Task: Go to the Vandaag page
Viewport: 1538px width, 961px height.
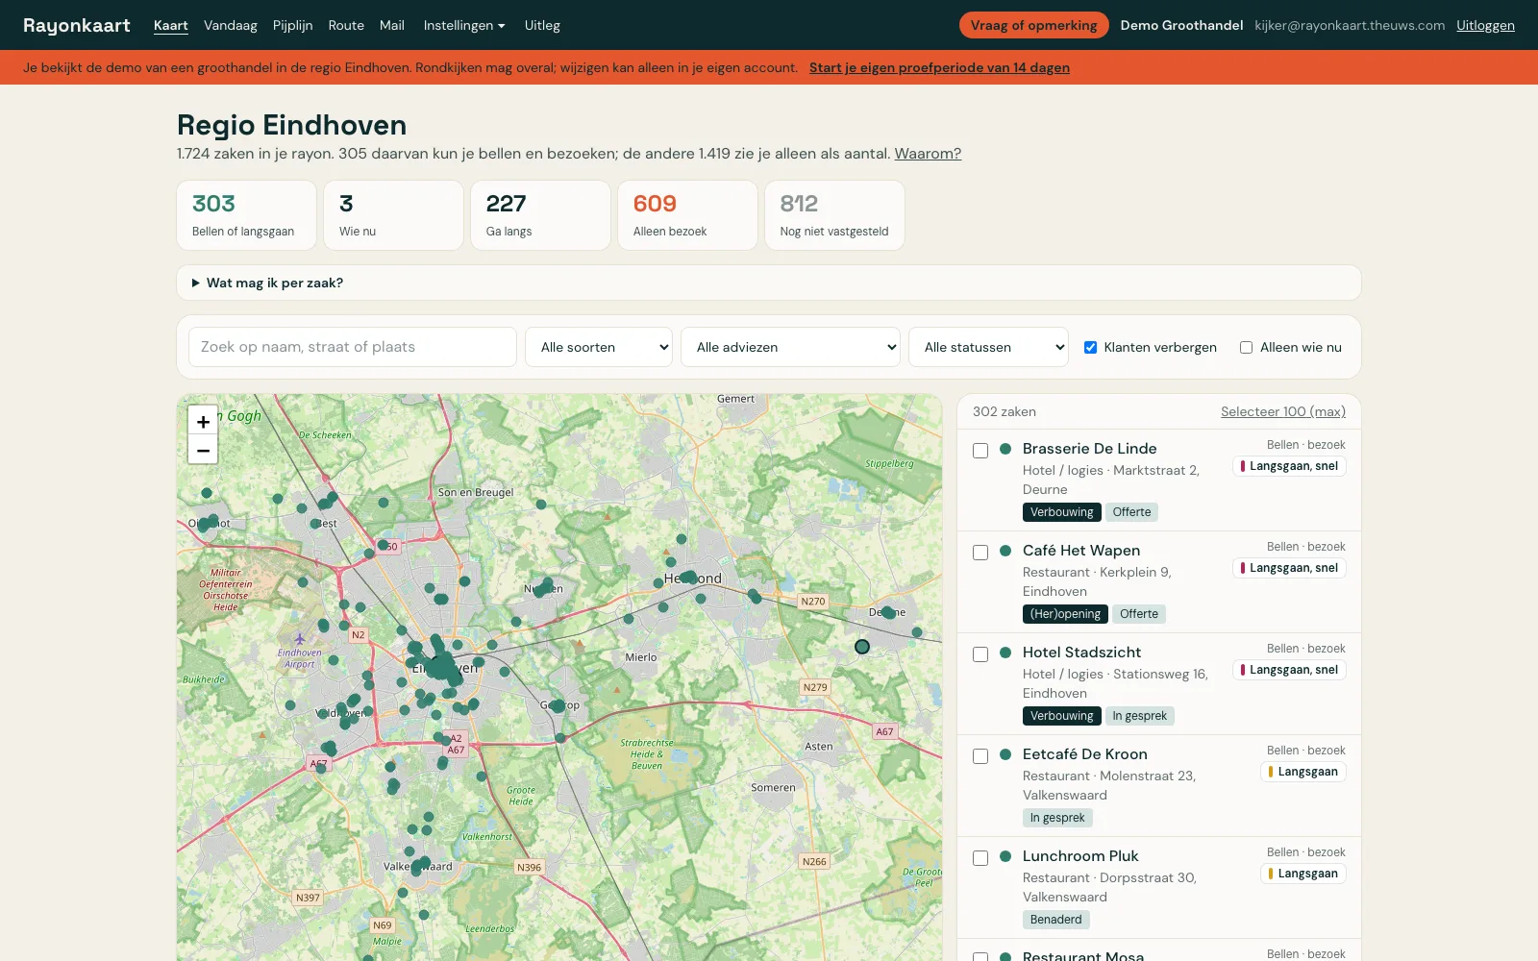Action: [231, 25]
